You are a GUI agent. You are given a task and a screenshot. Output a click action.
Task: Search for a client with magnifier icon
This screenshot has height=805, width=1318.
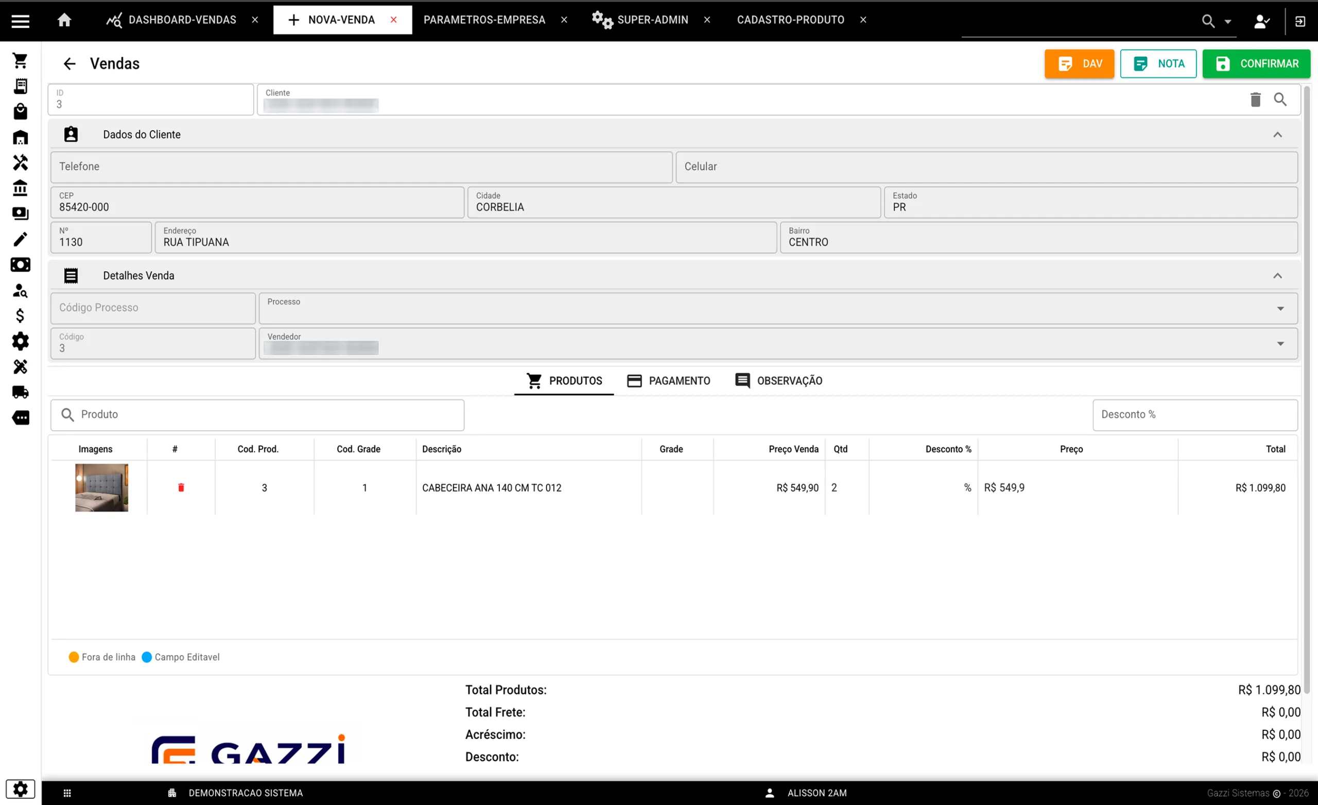click(1279, 99)
